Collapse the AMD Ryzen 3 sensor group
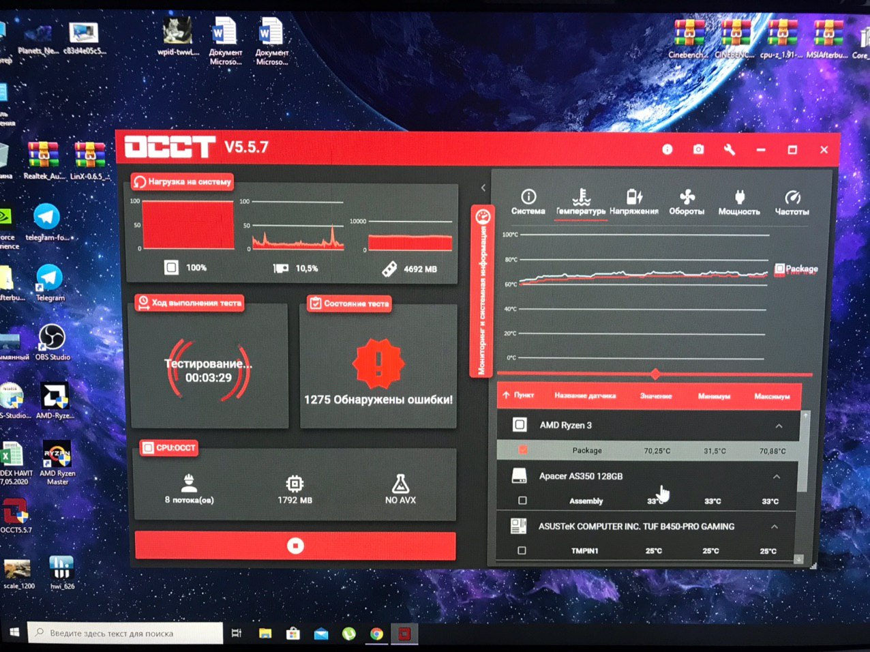 click(779, 426)
